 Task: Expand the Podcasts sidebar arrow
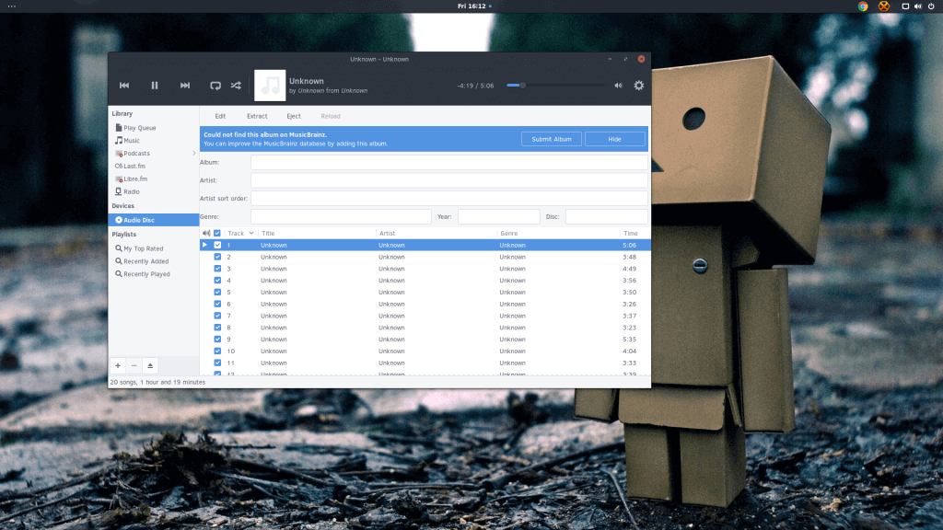click(193, 154)
